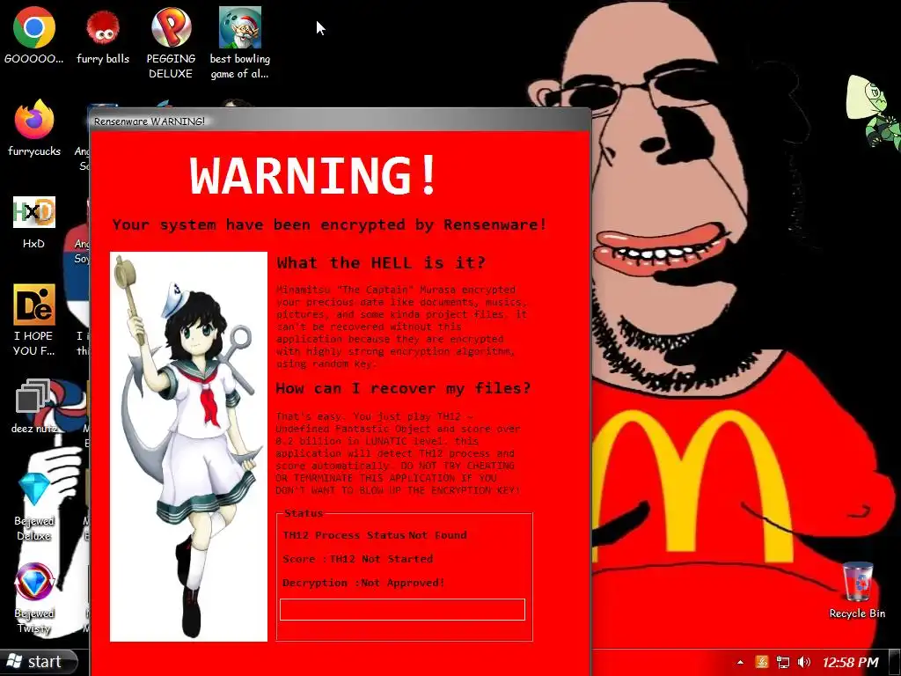Click the Show desktop strip beside the clock
Screen dimensions: 901x676
(x=895, y=663)
